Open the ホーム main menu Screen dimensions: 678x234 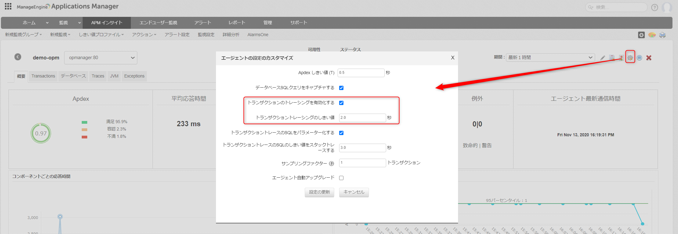coord(29,23)
